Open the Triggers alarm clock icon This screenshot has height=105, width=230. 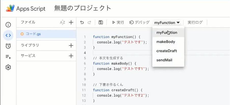point(8,46)
